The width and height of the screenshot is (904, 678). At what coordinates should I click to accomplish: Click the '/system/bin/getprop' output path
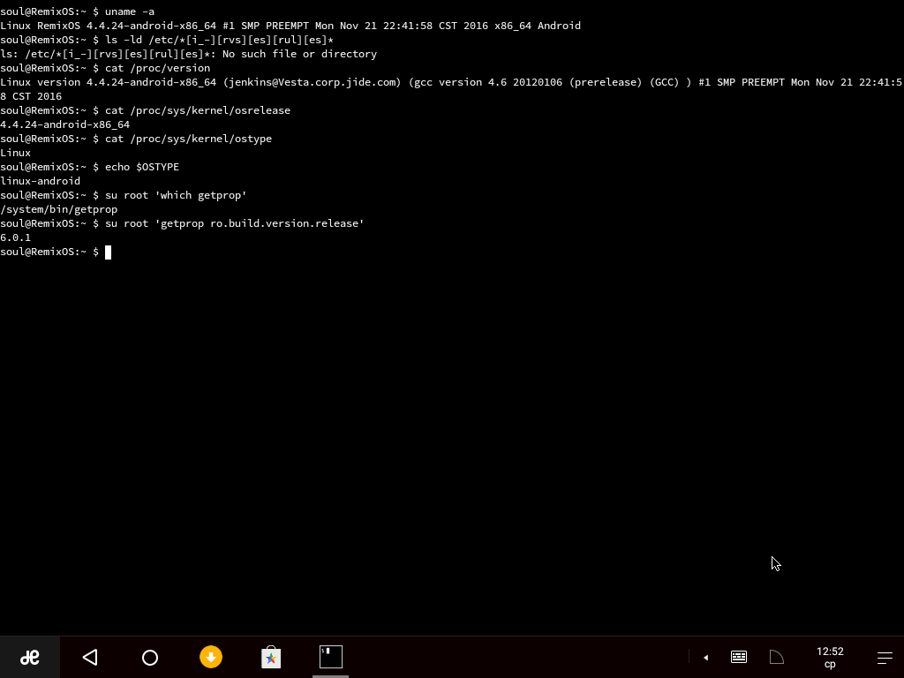pos(59,209)
